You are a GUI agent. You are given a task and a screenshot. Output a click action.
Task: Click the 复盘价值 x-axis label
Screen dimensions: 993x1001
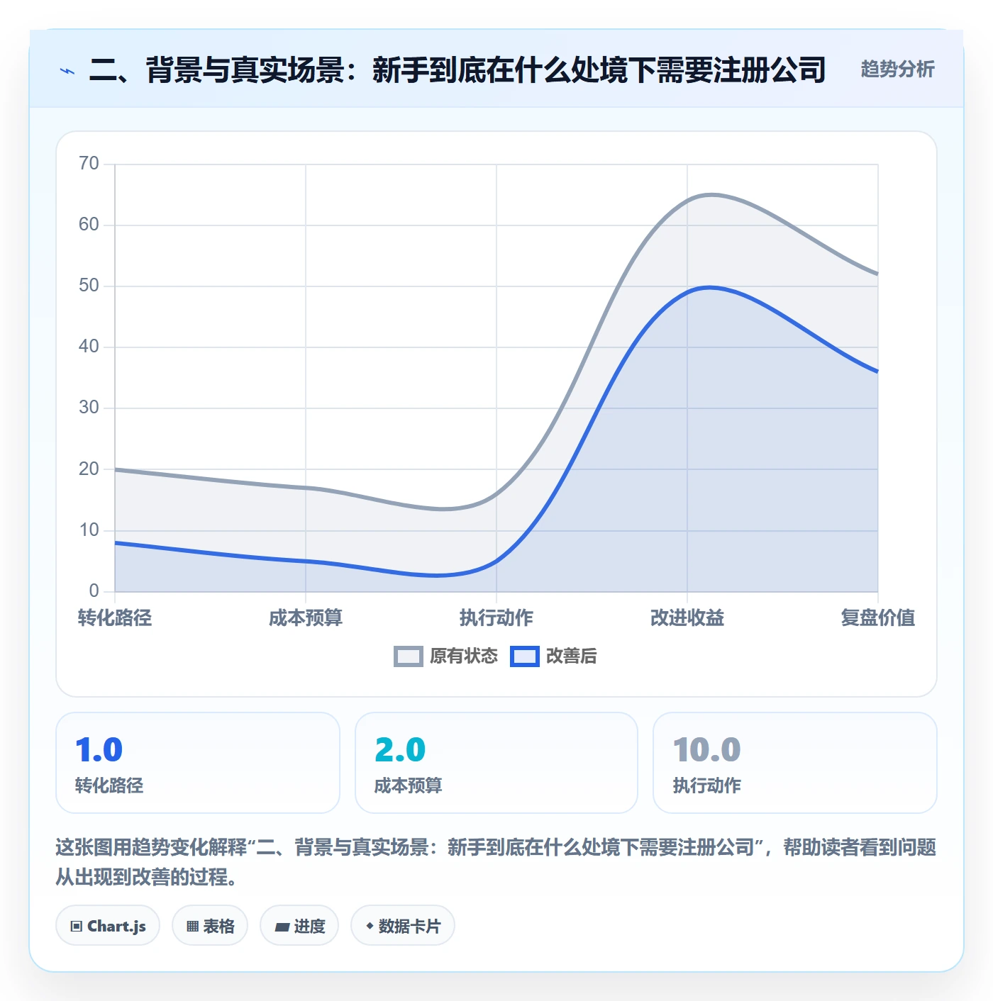878,618
